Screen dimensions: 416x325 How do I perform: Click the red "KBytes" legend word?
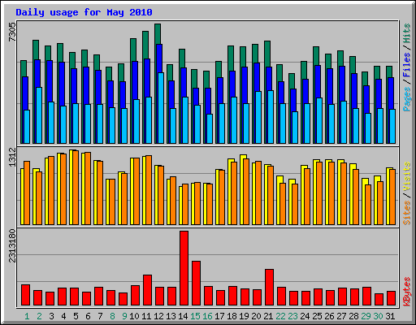(x=406, y=292)
